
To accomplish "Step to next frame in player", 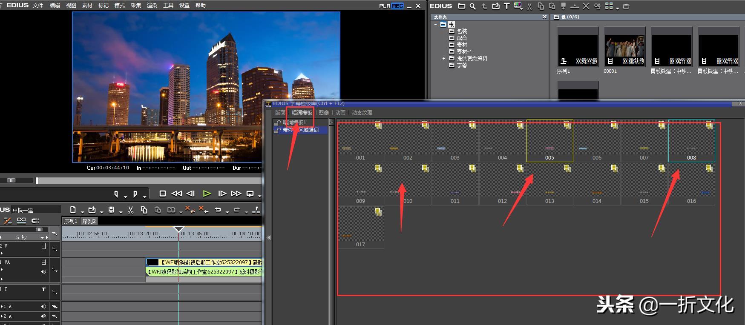I will click(222, 194).
